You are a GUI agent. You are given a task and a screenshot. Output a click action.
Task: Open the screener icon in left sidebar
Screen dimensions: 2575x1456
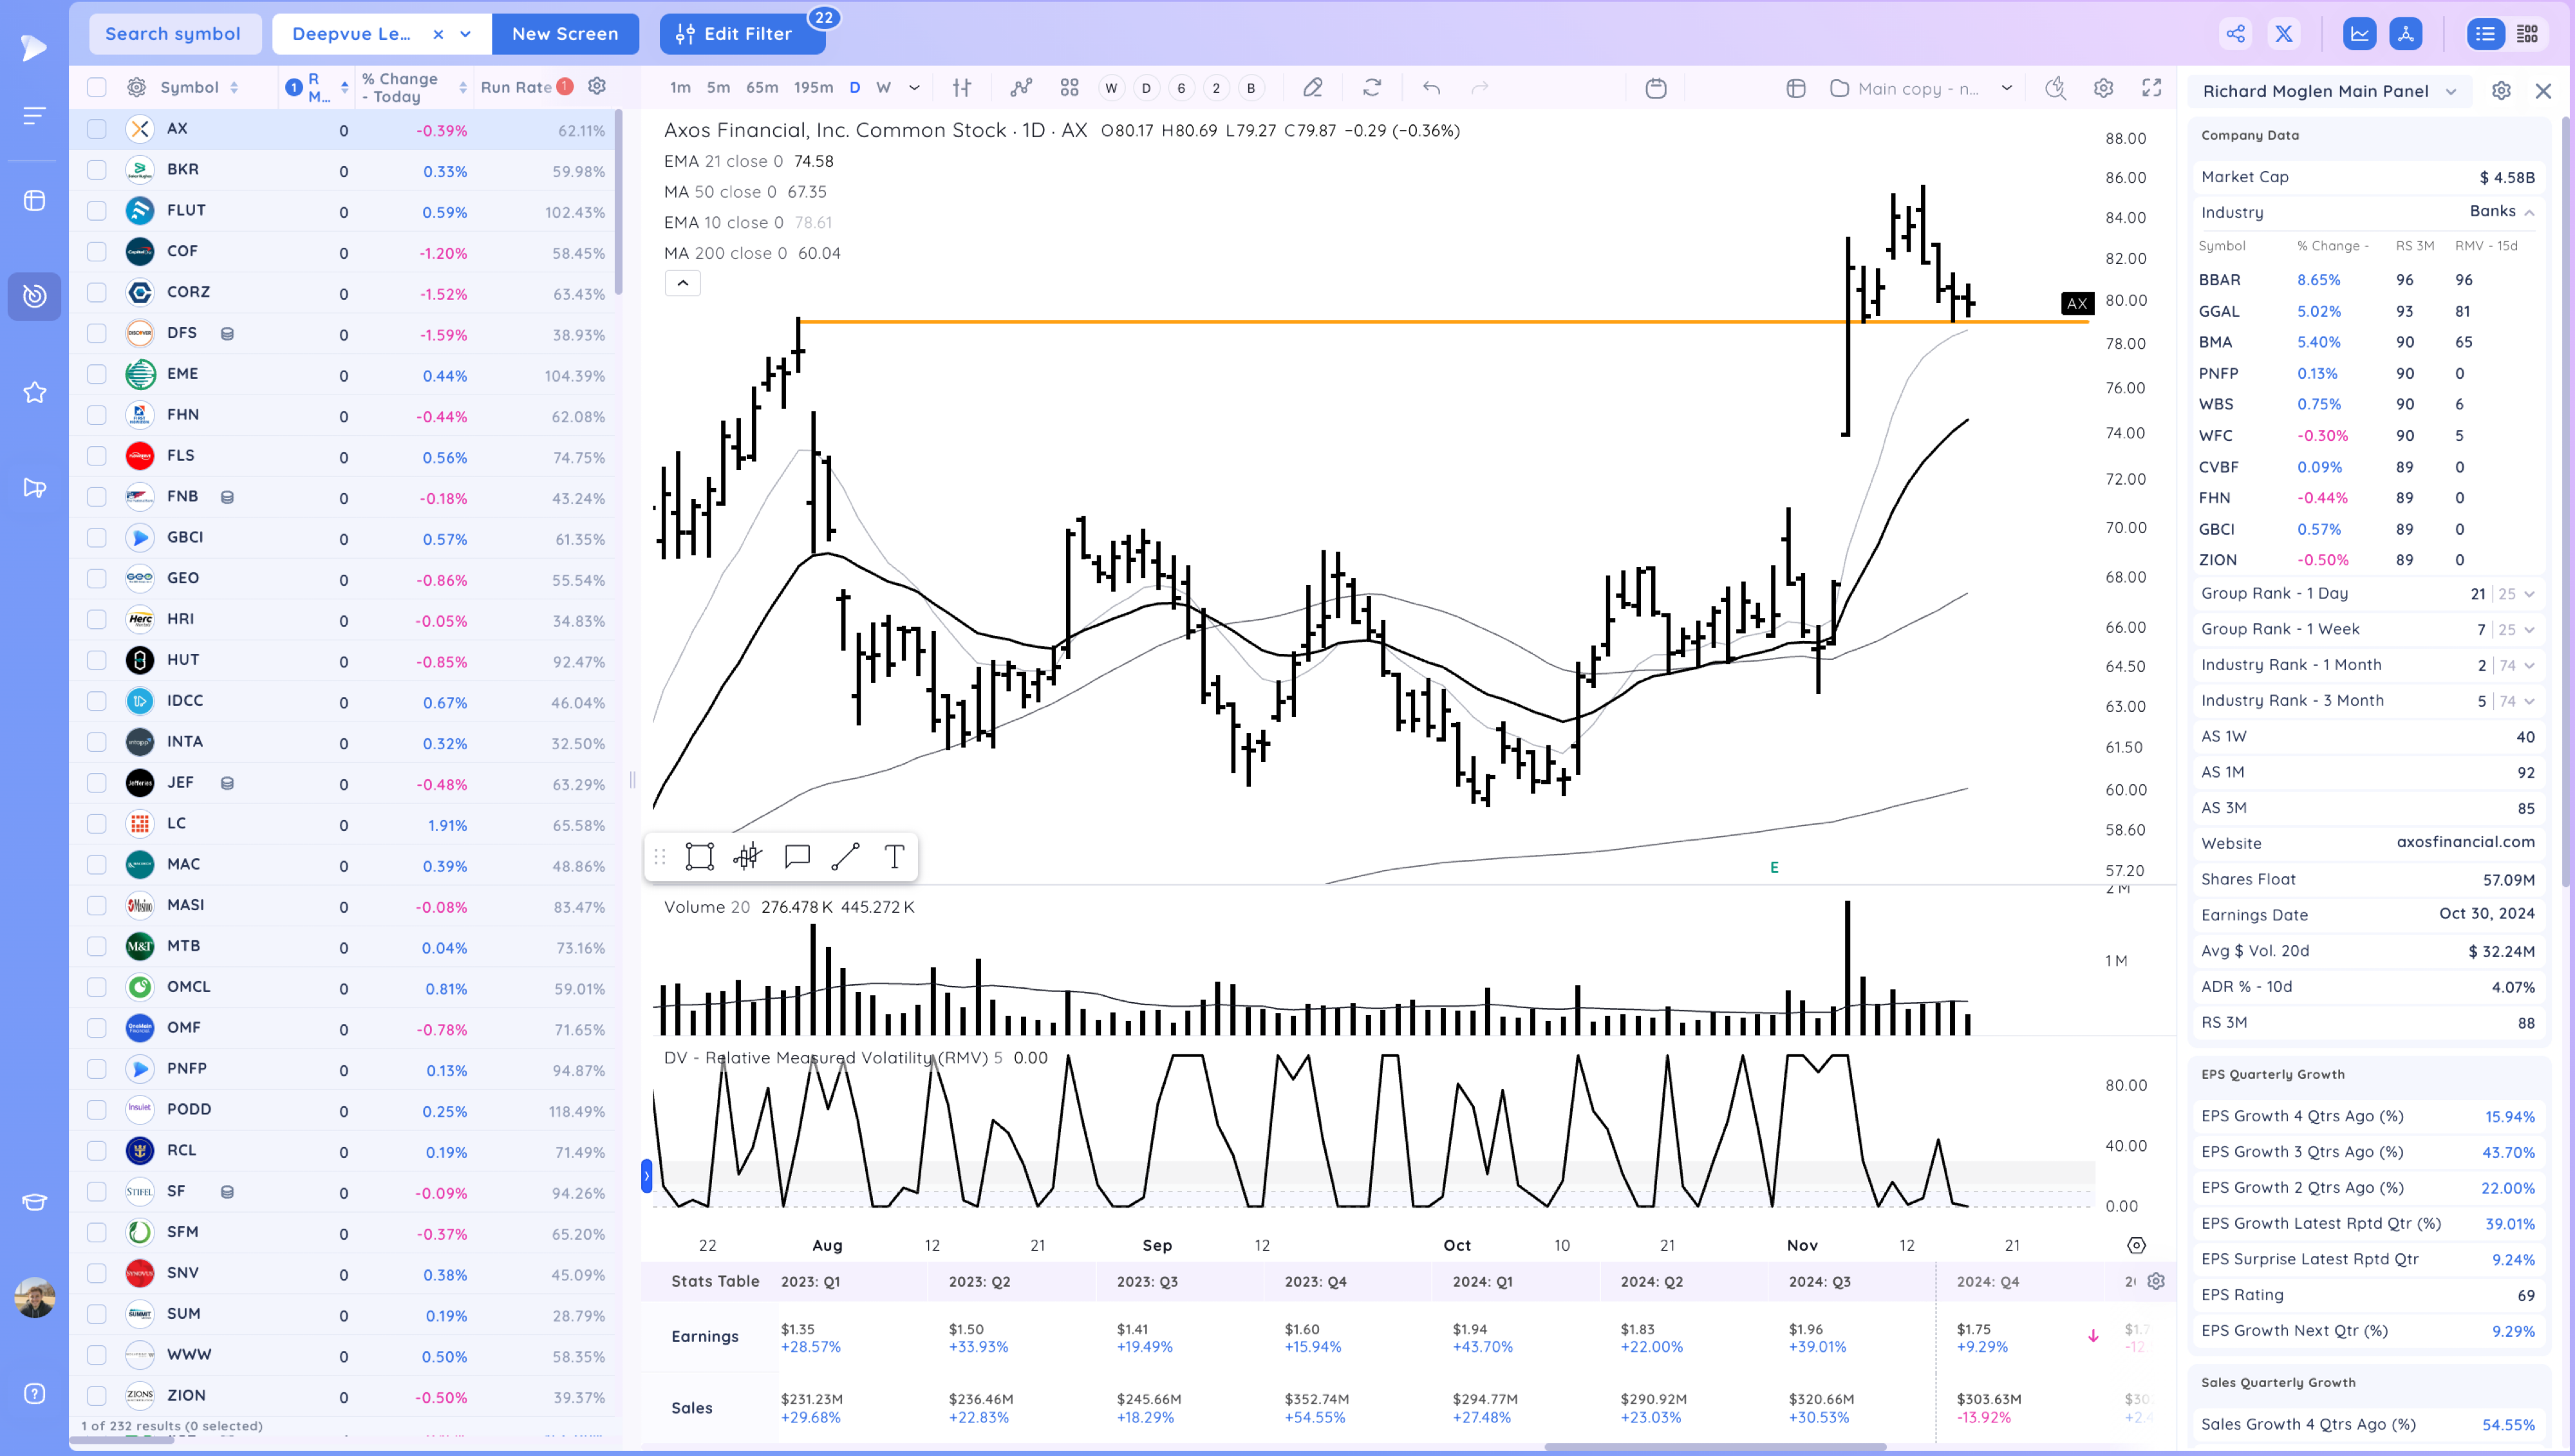click(x=34, y=296)
